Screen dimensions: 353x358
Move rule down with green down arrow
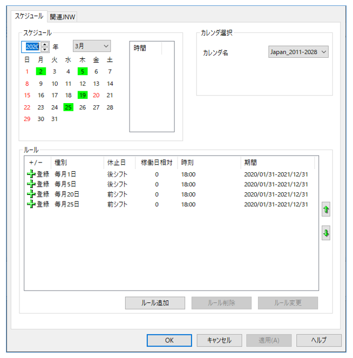(326, 233)
